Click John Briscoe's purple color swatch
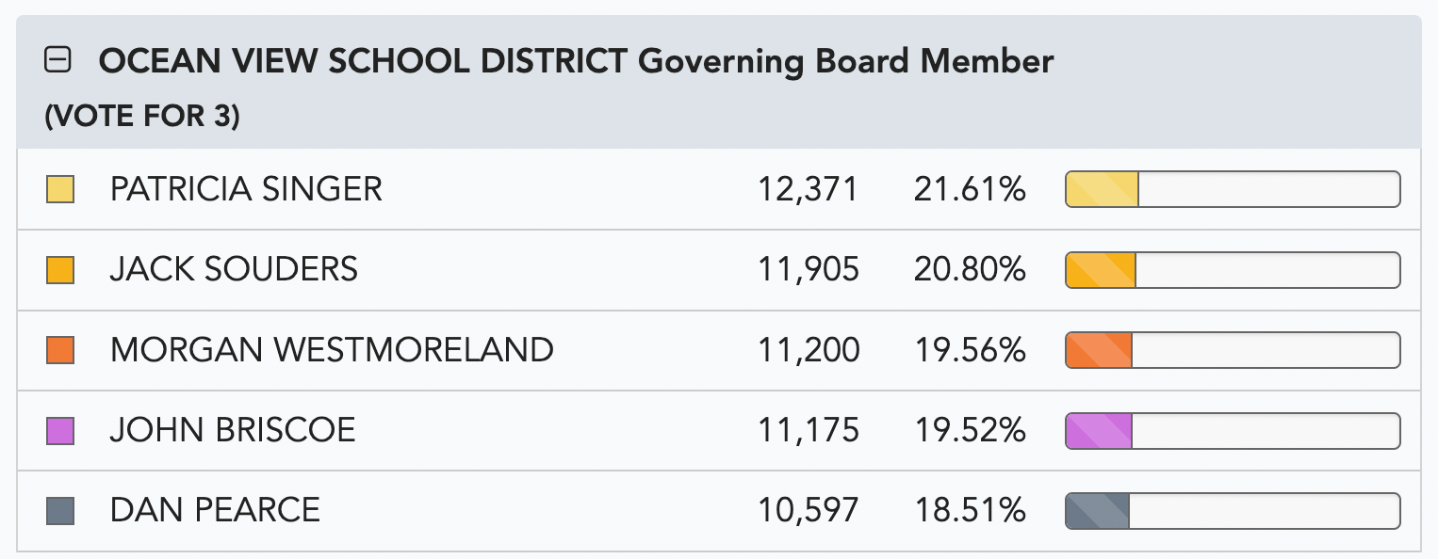Image resolution: width=1438 pixels, height=559 pixels. click(59, 430)
